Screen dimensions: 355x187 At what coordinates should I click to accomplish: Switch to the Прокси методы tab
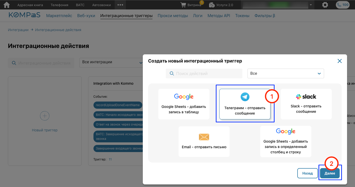pos(173,16)
